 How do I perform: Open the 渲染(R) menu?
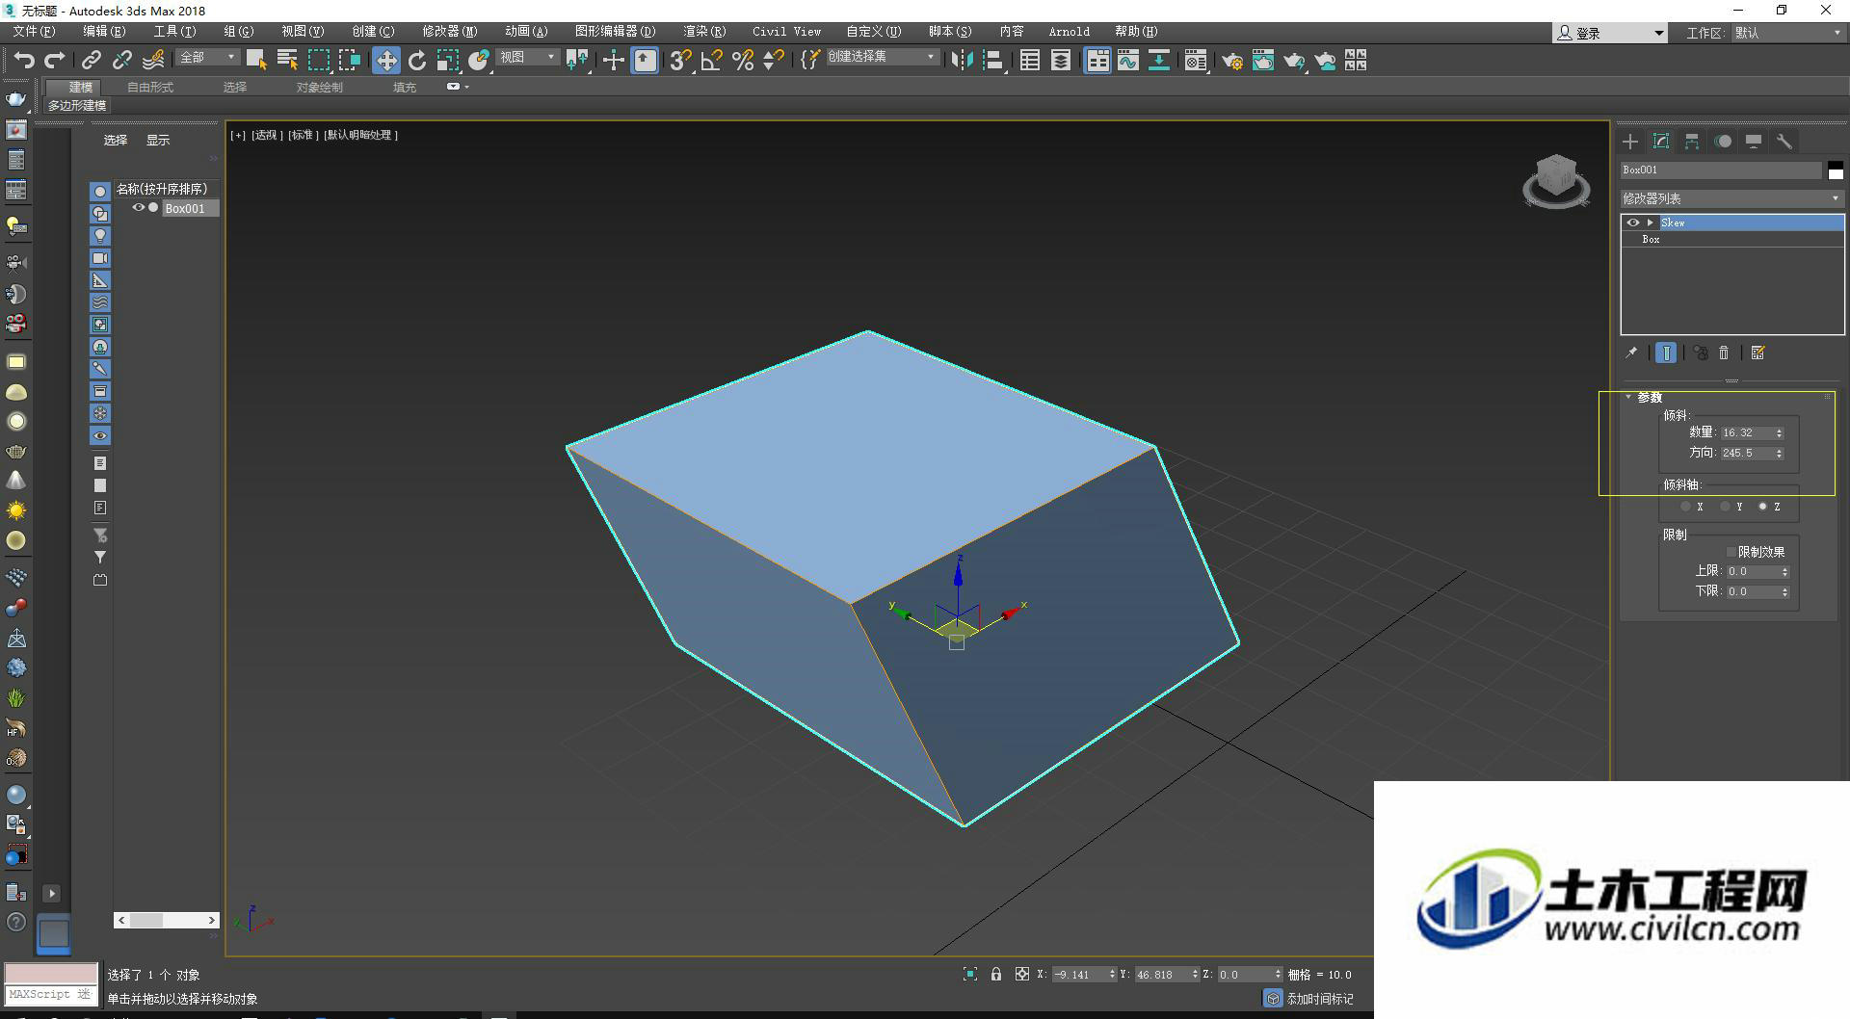click(704, 32)
